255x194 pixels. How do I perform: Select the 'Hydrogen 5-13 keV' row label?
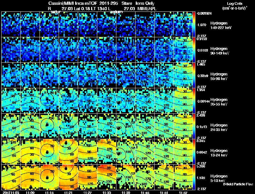[x=219, y=178]
